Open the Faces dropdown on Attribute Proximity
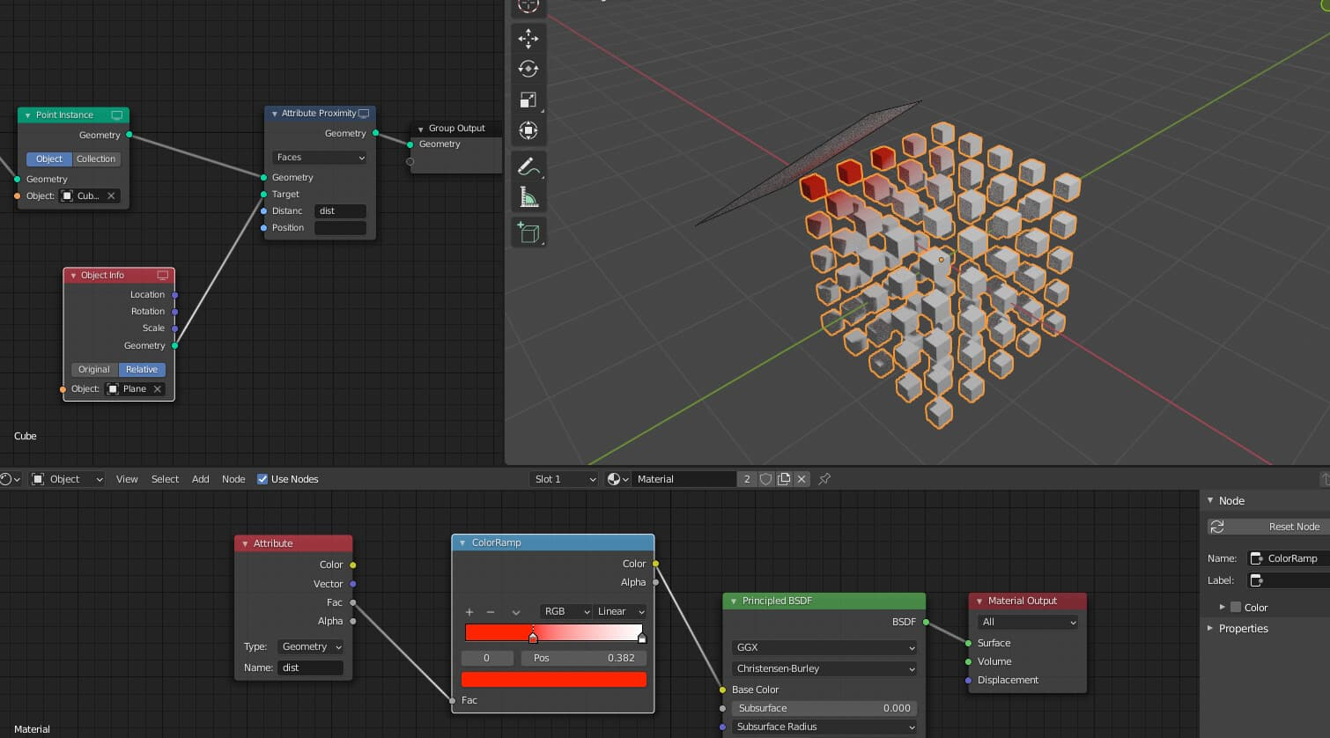This screenshot has height=738, width=1330. click(x=320, y=158)
